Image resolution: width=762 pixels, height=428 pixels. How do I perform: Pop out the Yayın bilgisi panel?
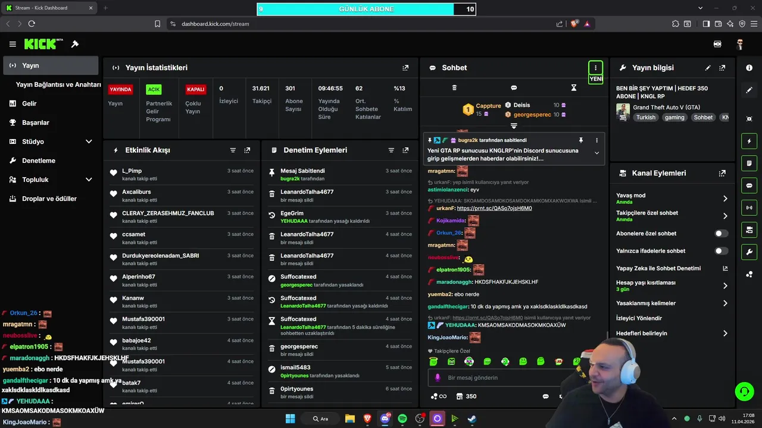point(722,68)
